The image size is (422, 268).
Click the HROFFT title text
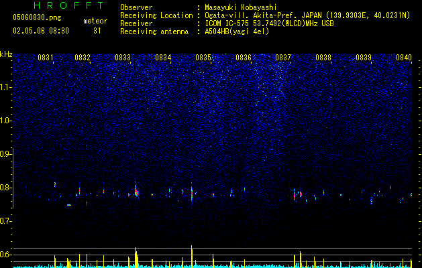(x=69, y=5)
